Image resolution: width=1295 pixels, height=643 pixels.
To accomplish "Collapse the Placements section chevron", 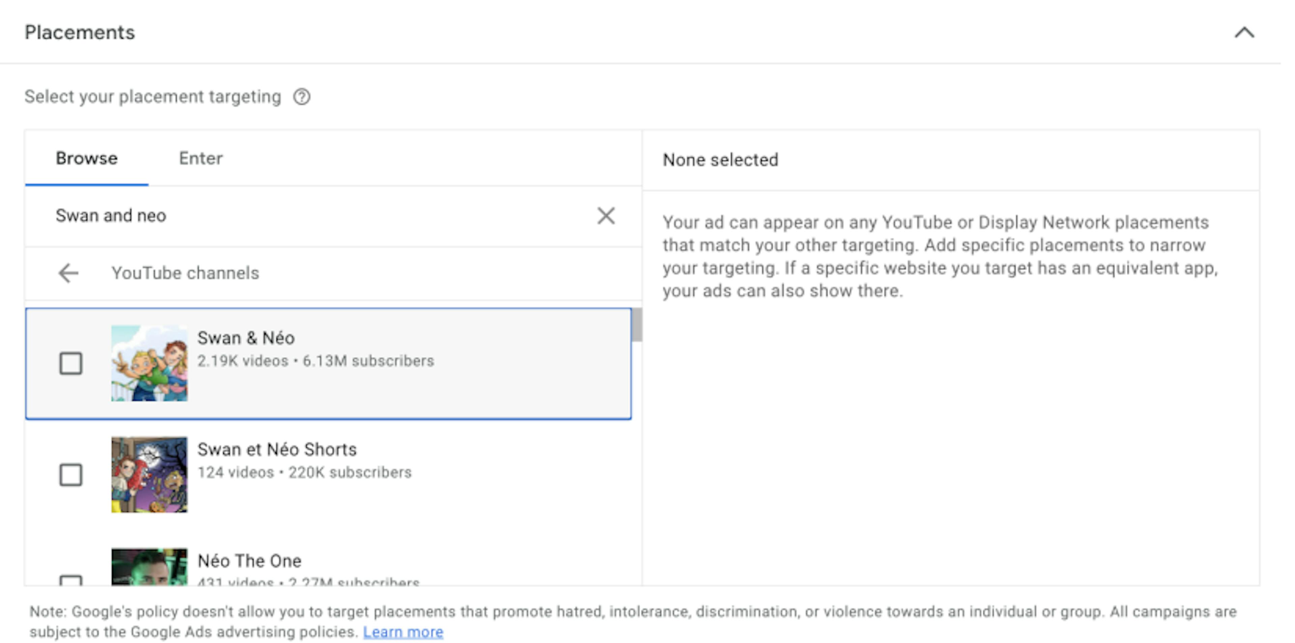I will pyautogui.click(x=1244, y=33).
